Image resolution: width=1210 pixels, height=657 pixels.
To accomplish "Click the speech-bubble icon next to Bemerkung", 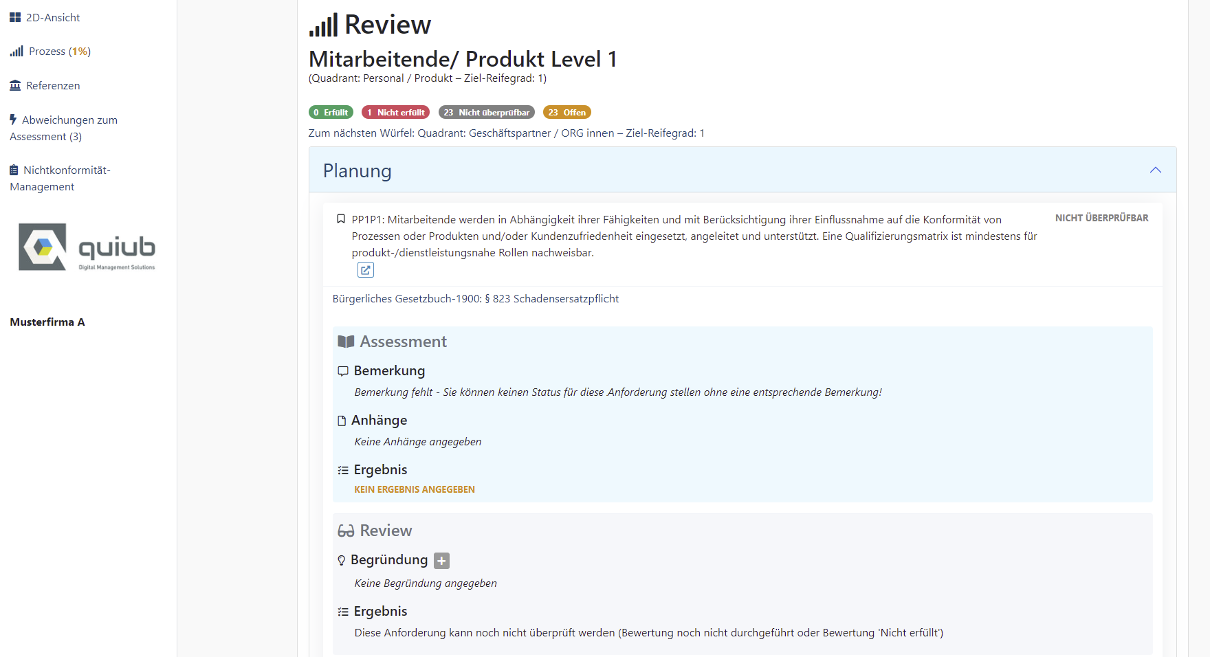I will pyautogui.click(x=343, y=370).
